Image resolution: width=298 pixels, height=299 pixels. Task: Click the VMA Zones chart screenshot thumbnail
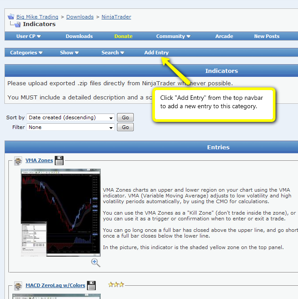coord(60,212)
